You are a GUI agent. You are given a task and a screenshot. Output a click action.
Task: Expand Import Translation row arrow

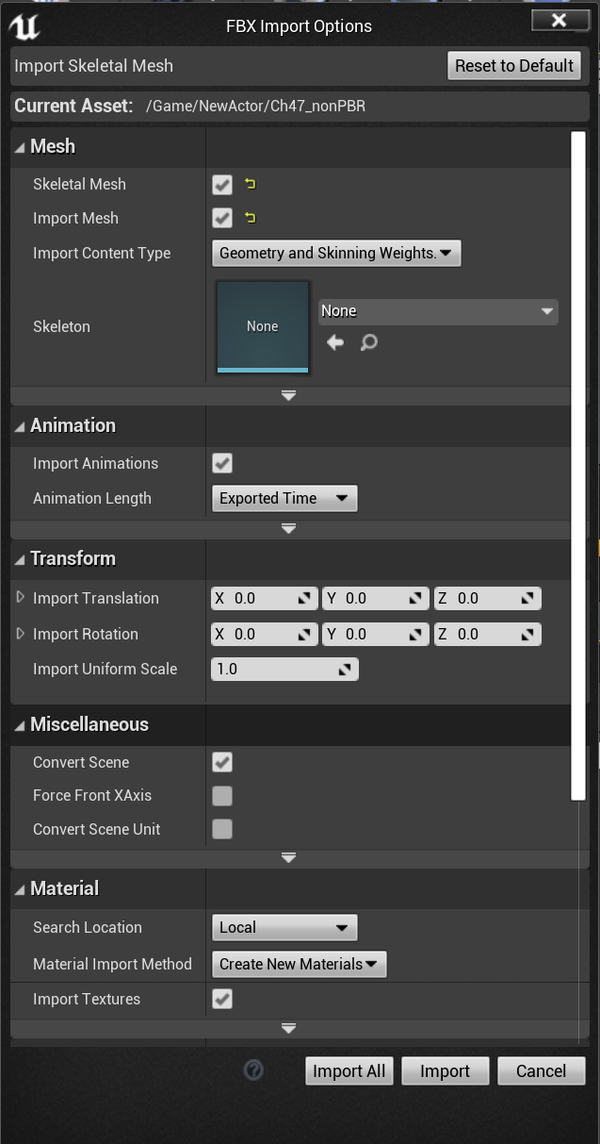tap(21, 598)
